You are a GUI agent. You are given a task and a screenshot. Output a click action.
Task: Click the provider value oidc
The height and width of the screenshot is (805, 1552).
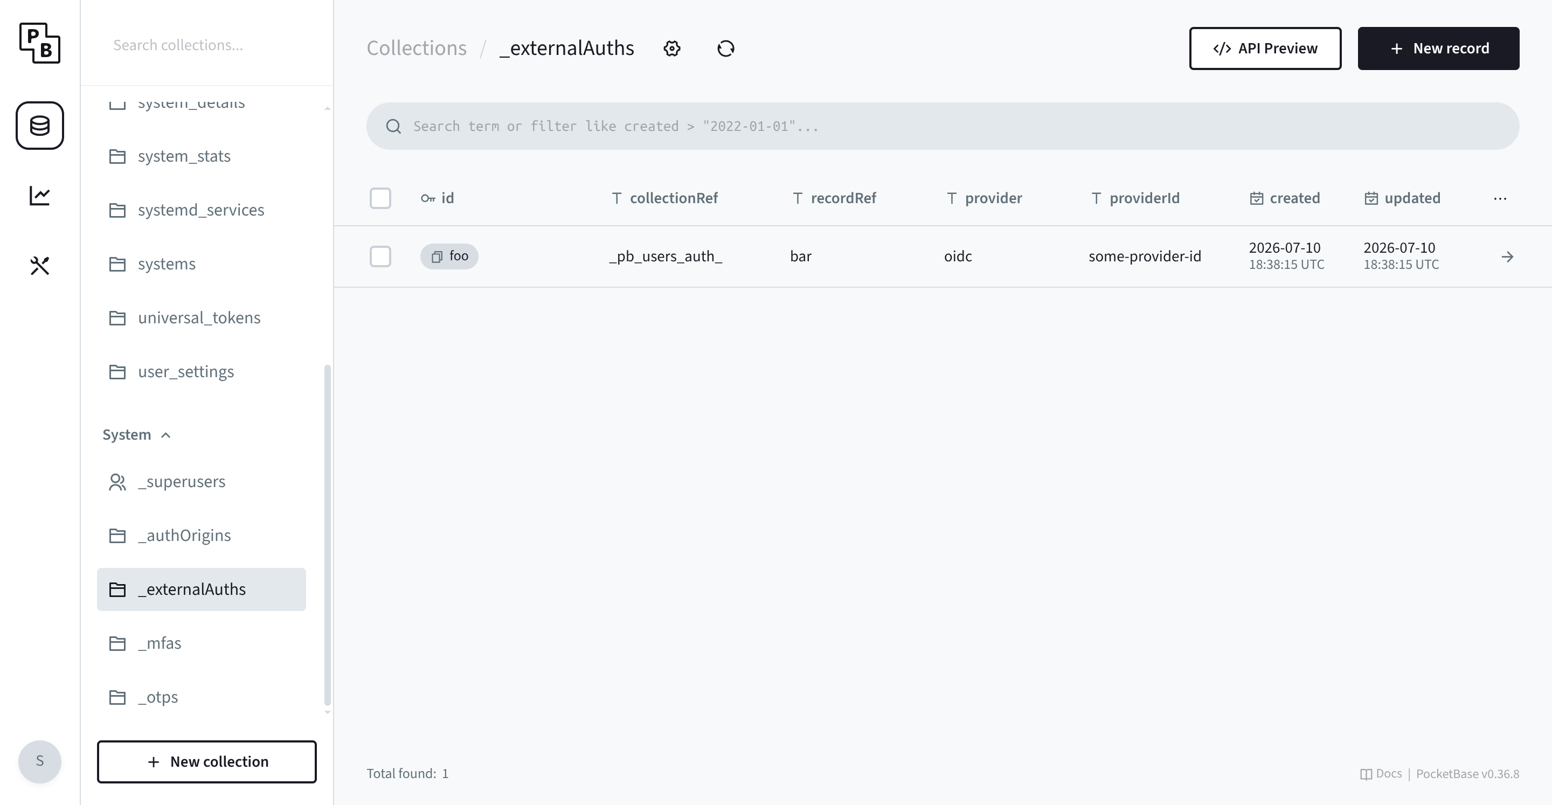[958, 256]
